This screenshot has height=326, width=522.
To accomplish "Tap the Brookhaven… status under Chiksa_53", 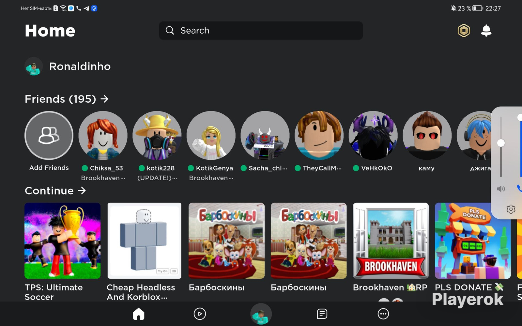I will (x=103, y=178).
